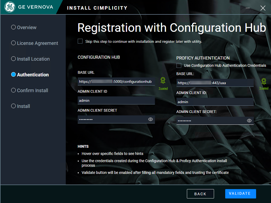271x203 pixels.
Task: Open the Install Location step
Action: pyautogui.click(x=30, y=59)
